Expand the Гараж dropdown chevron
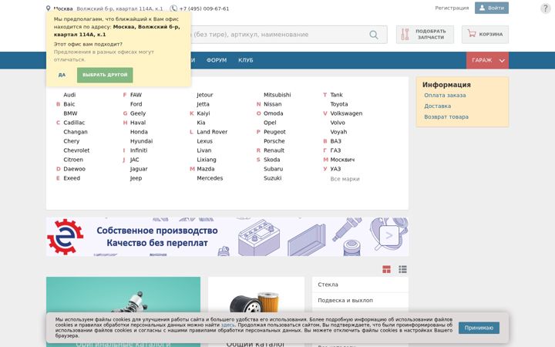555x347 pixels. point(502,61)
